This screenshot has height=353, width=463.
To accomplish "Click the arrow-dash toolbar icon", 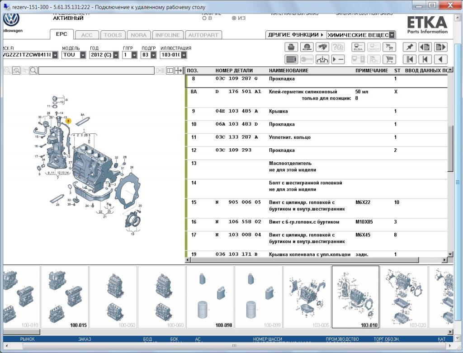I will point(338,59).
